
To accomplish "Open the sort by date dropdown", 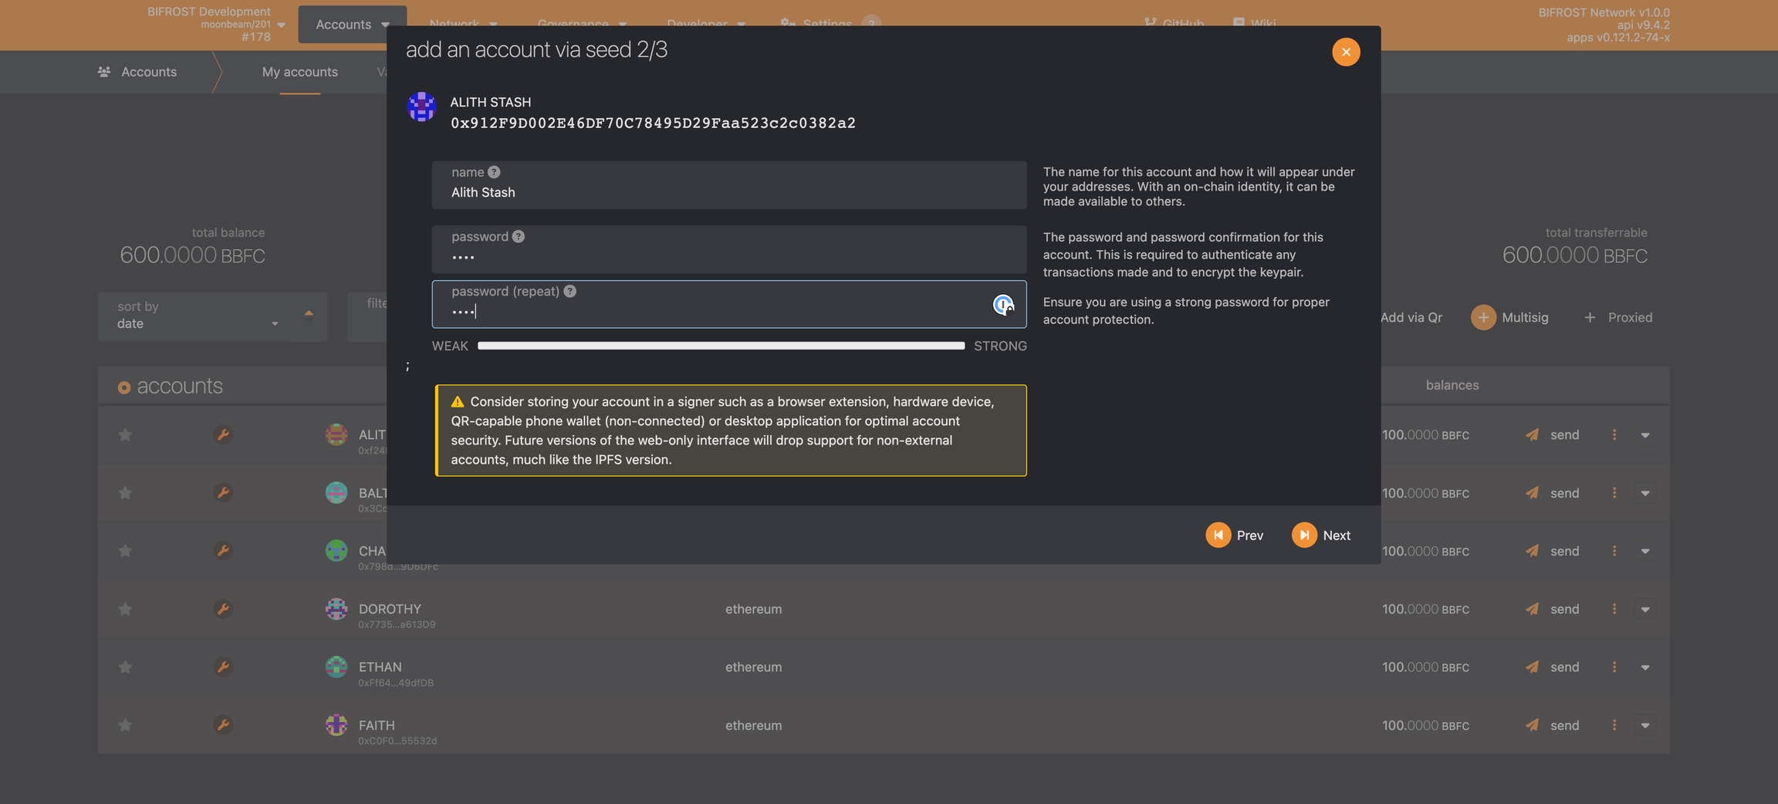I will click(x=198, y=316).
